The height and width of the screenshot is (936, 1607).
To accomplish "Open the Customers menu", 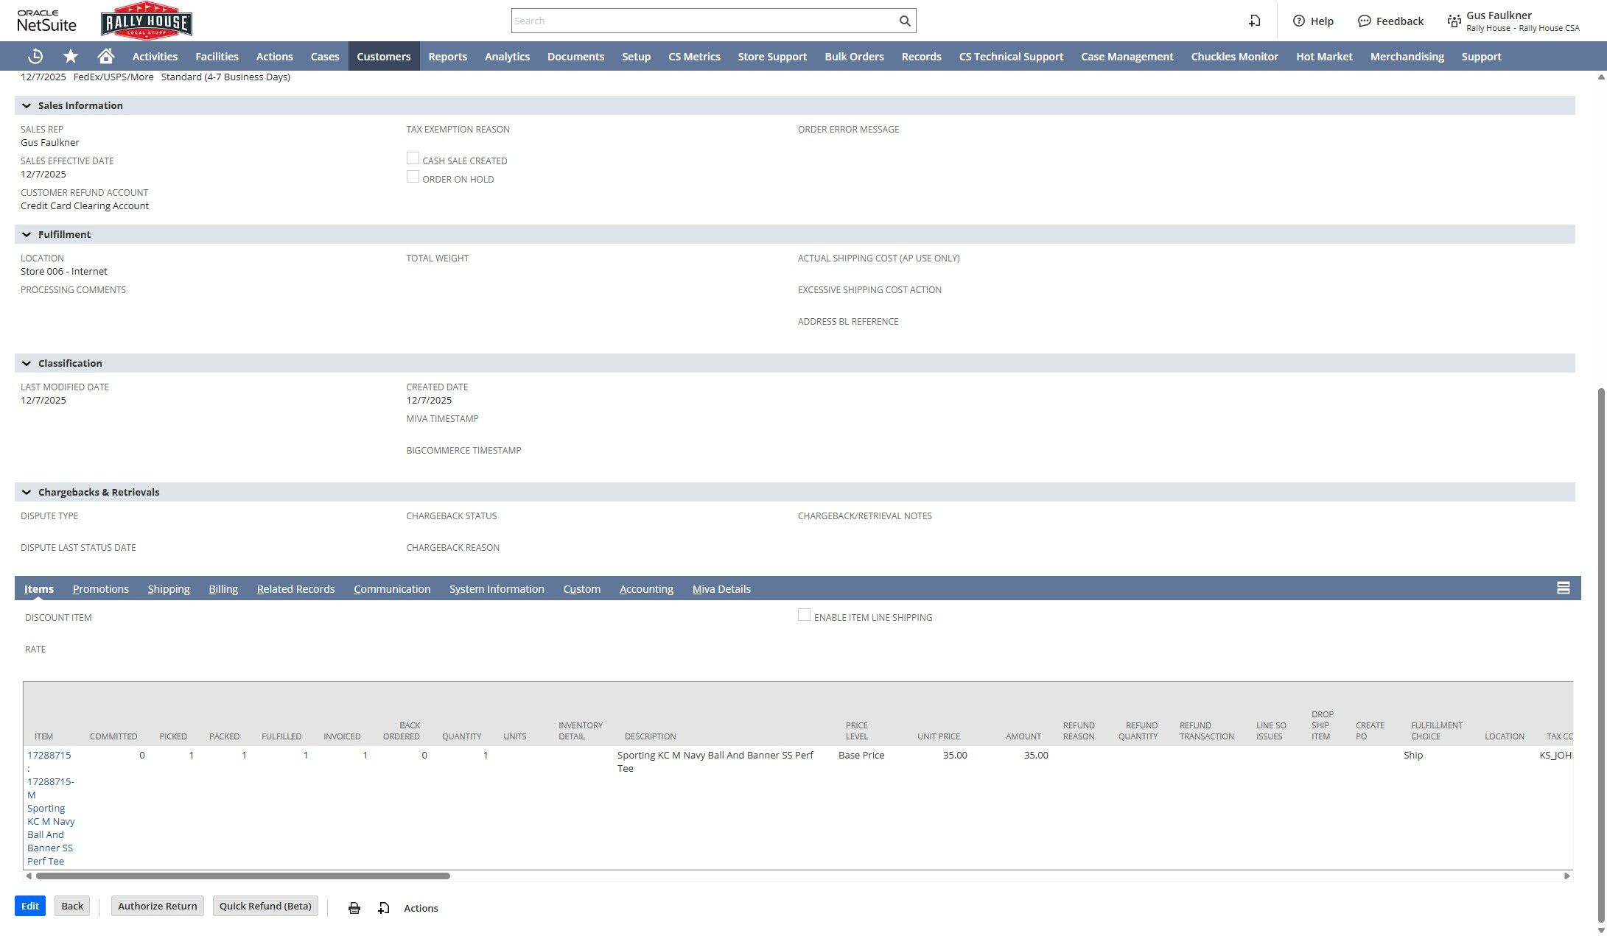I will pyautogui.click(x=384, y=57).
